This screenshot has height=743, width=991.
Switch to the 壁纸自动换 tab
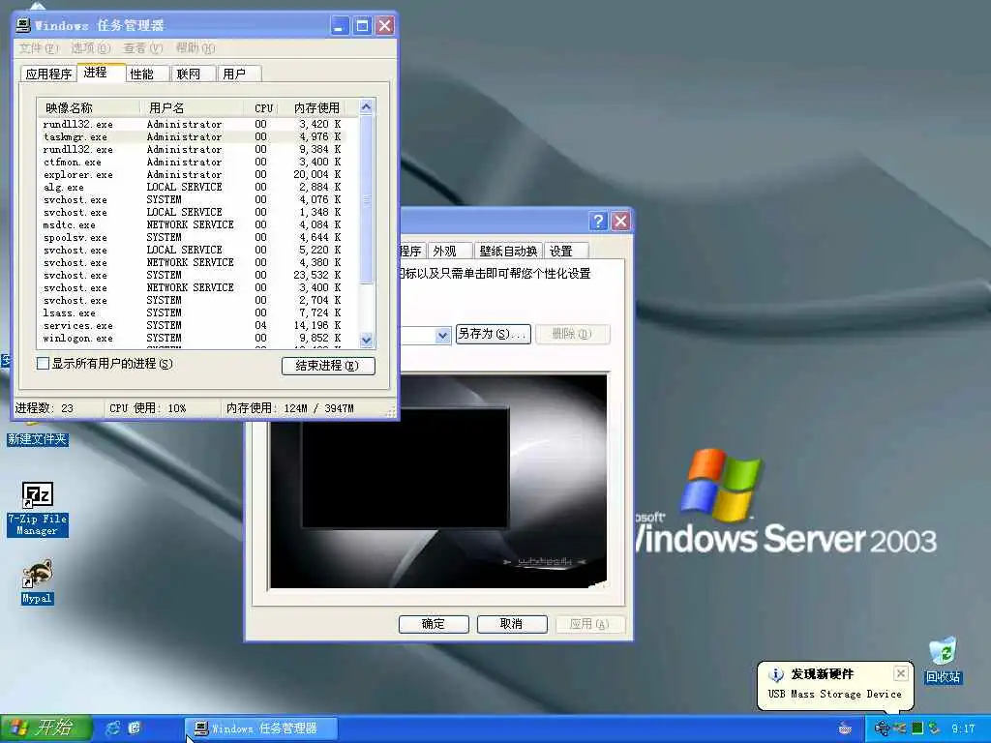508,251
